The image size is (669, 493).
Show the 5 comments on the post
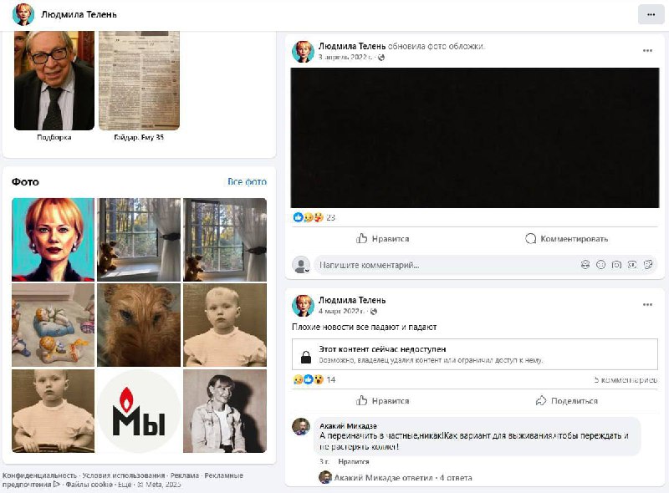click(x=626, y=379)
